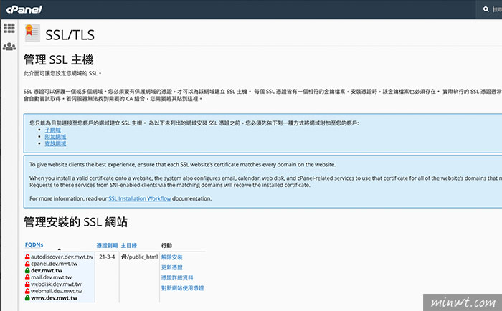Click the red lock beside webmail.dev.mwt.tw

coord(27,291)
